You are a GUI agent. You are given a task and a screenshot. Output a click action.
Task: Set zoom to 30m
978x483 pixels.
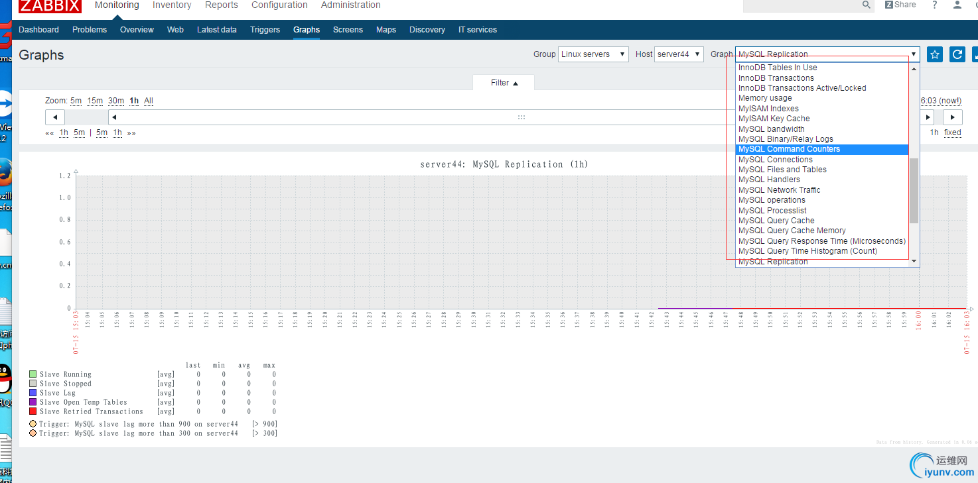pos(116,101)
